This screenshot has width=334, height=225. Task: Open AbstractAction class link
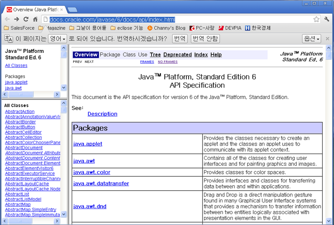pyautogui.click(x=19, y=112)
